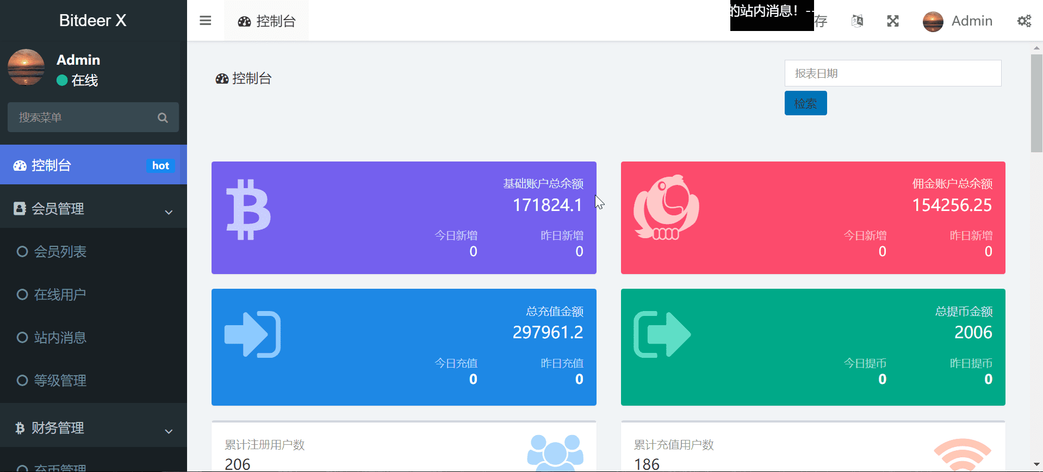Collapse the 会员管理 menu chevron
This screenshot has width=1043, height=472.
(169, 212)
